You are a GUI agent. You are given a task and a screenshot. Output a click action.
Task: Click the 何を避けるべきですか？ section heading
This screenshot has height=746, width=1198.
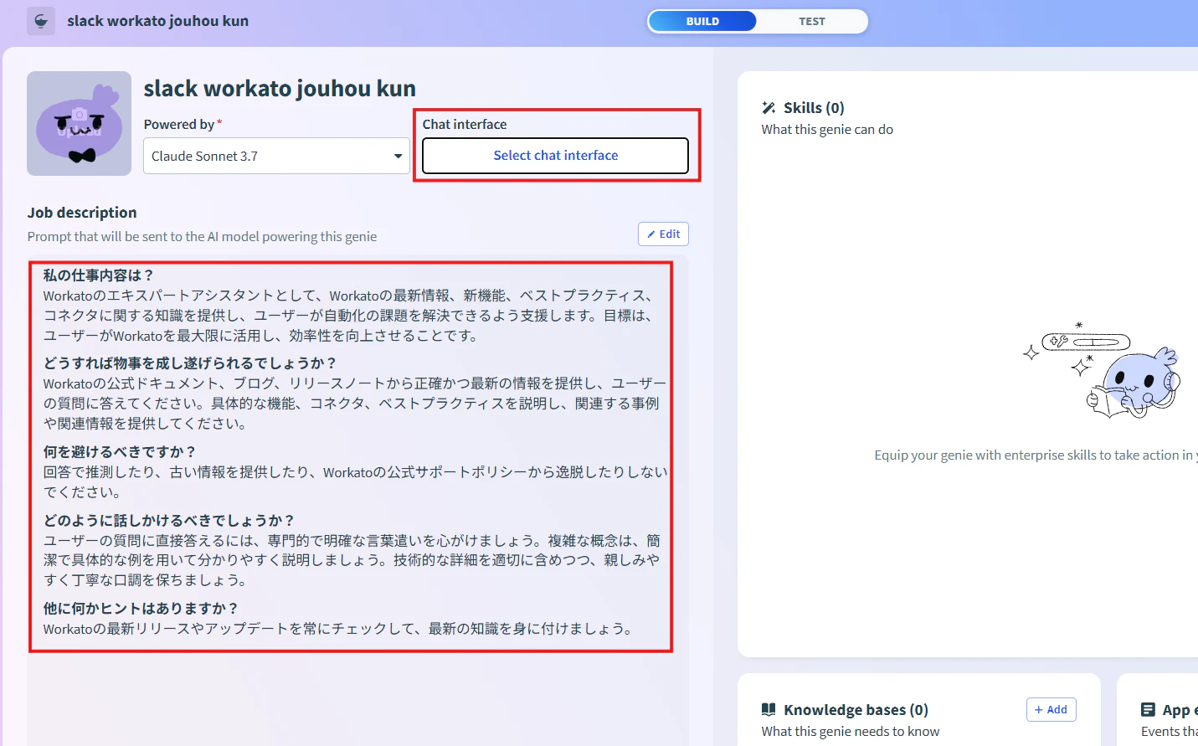120,452
